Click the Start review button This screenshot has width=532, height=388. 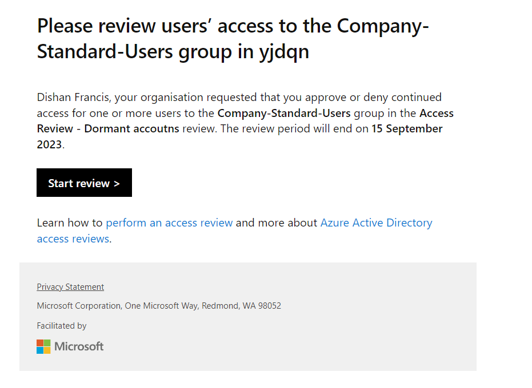[x=84, y=183]
